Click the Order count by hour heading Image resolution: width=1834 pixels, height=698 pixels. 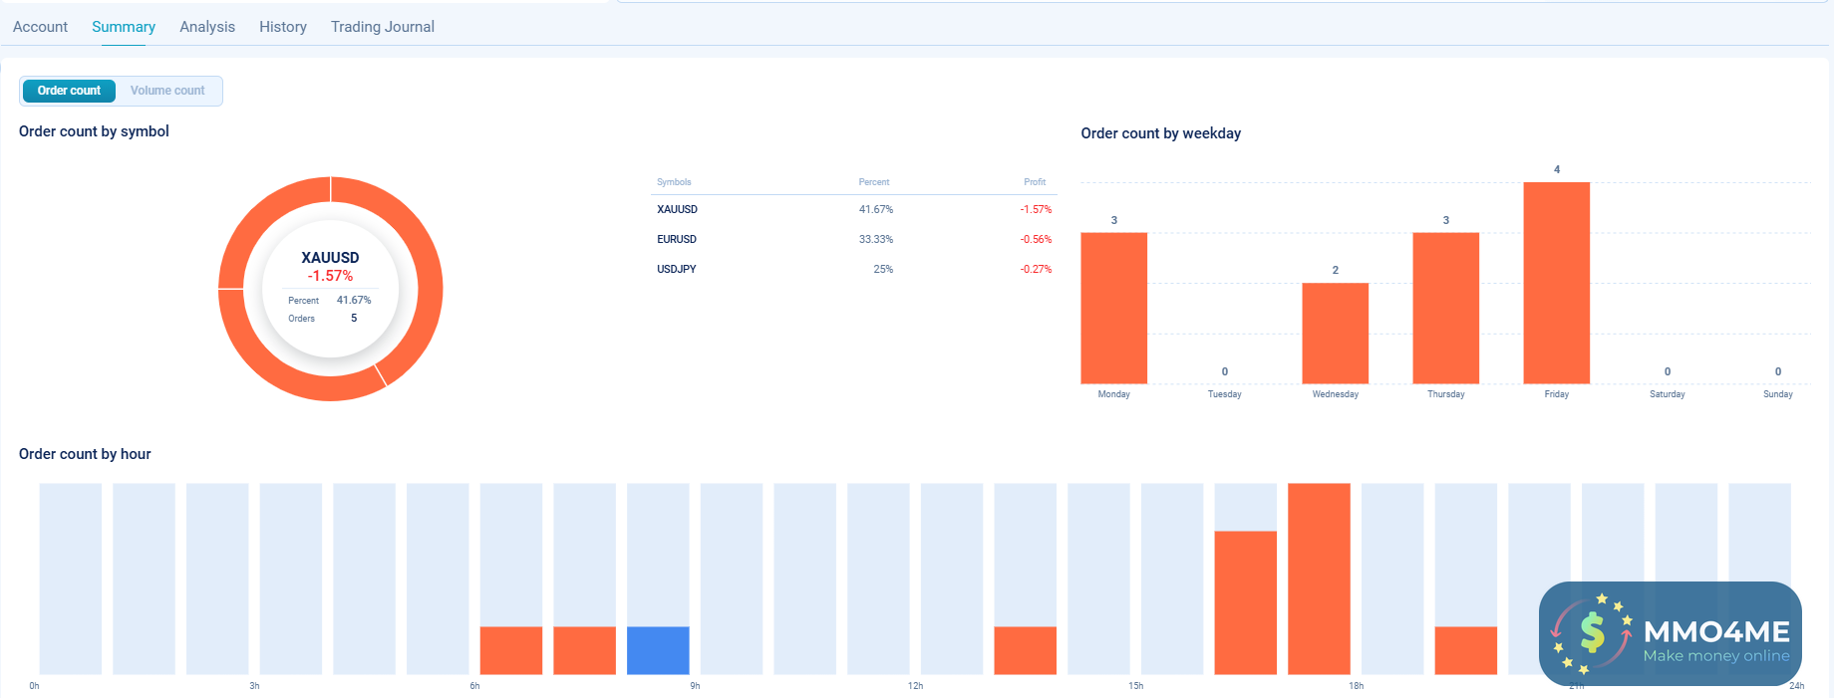click(x=85, y=454)
